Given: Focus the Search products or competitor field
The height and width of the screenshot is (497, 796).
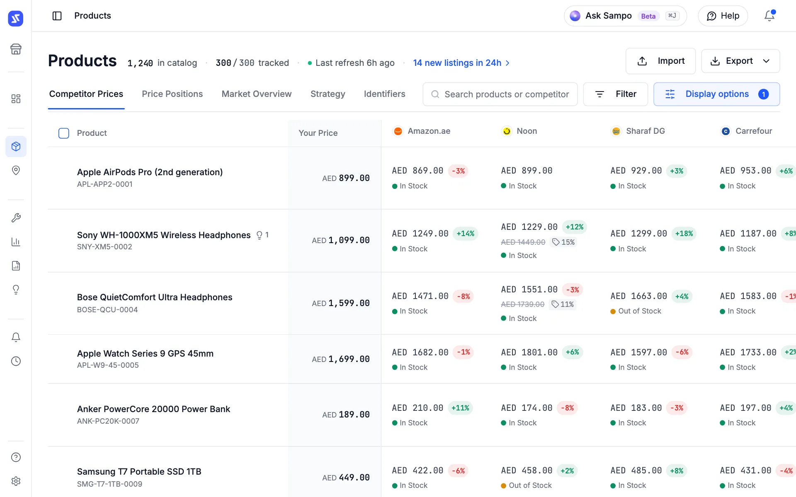Looking at the screenshot, I should 500,94.
